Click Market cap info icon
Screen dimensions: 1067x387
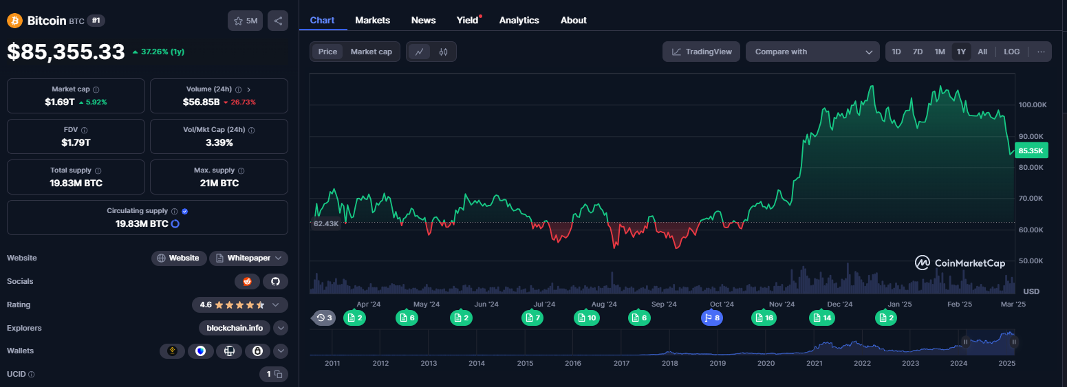coord(96,89)
